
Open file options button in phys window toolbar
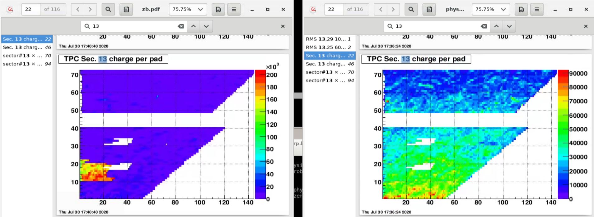tap(521, 9)
